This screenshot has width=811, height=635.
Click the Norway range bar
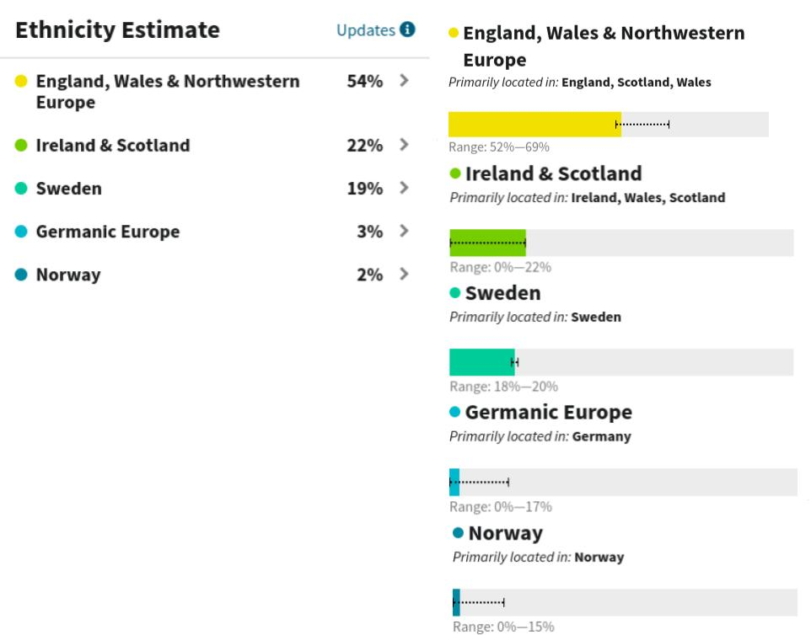[625, 602]
